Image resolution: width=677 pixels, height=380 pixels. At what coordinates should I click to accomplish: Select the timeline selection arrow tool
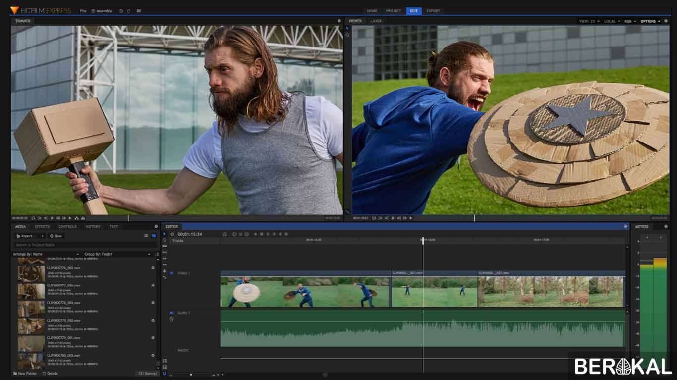(x=164, y=234)
